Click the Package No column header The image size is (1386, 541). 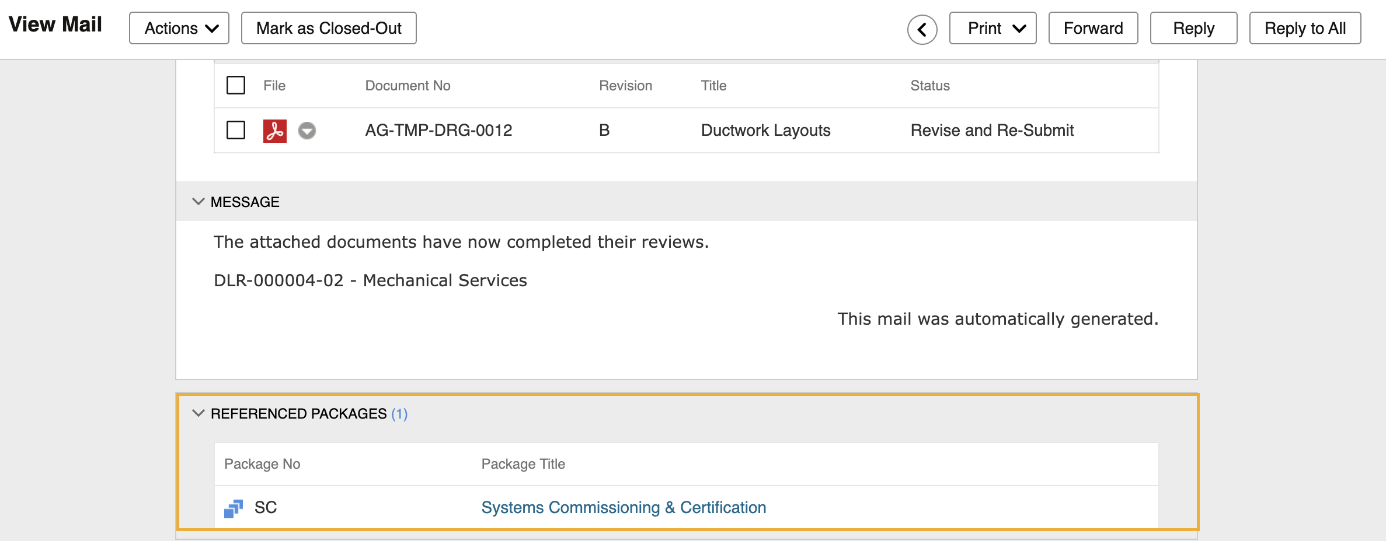262,464
